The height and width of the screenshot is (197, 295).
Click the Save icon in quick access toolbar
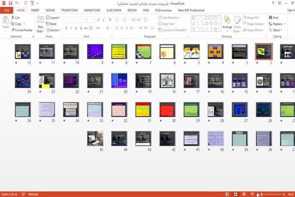tap(10, 3)
